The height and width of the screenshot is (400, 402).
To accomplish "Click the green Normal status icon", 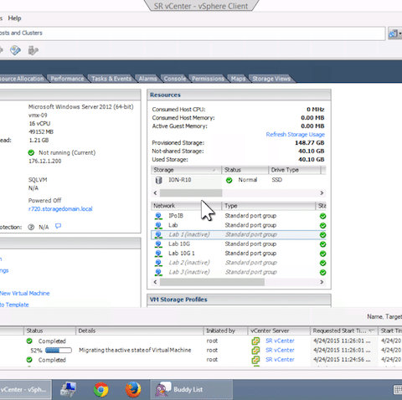I will pyautogui.click(x=229, y=181).
